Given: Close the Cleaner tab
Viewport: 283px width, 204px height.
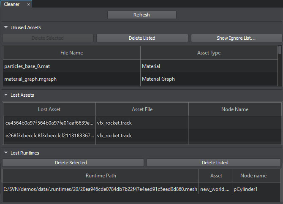Looking at the screenshot, I should coord(28,4).
